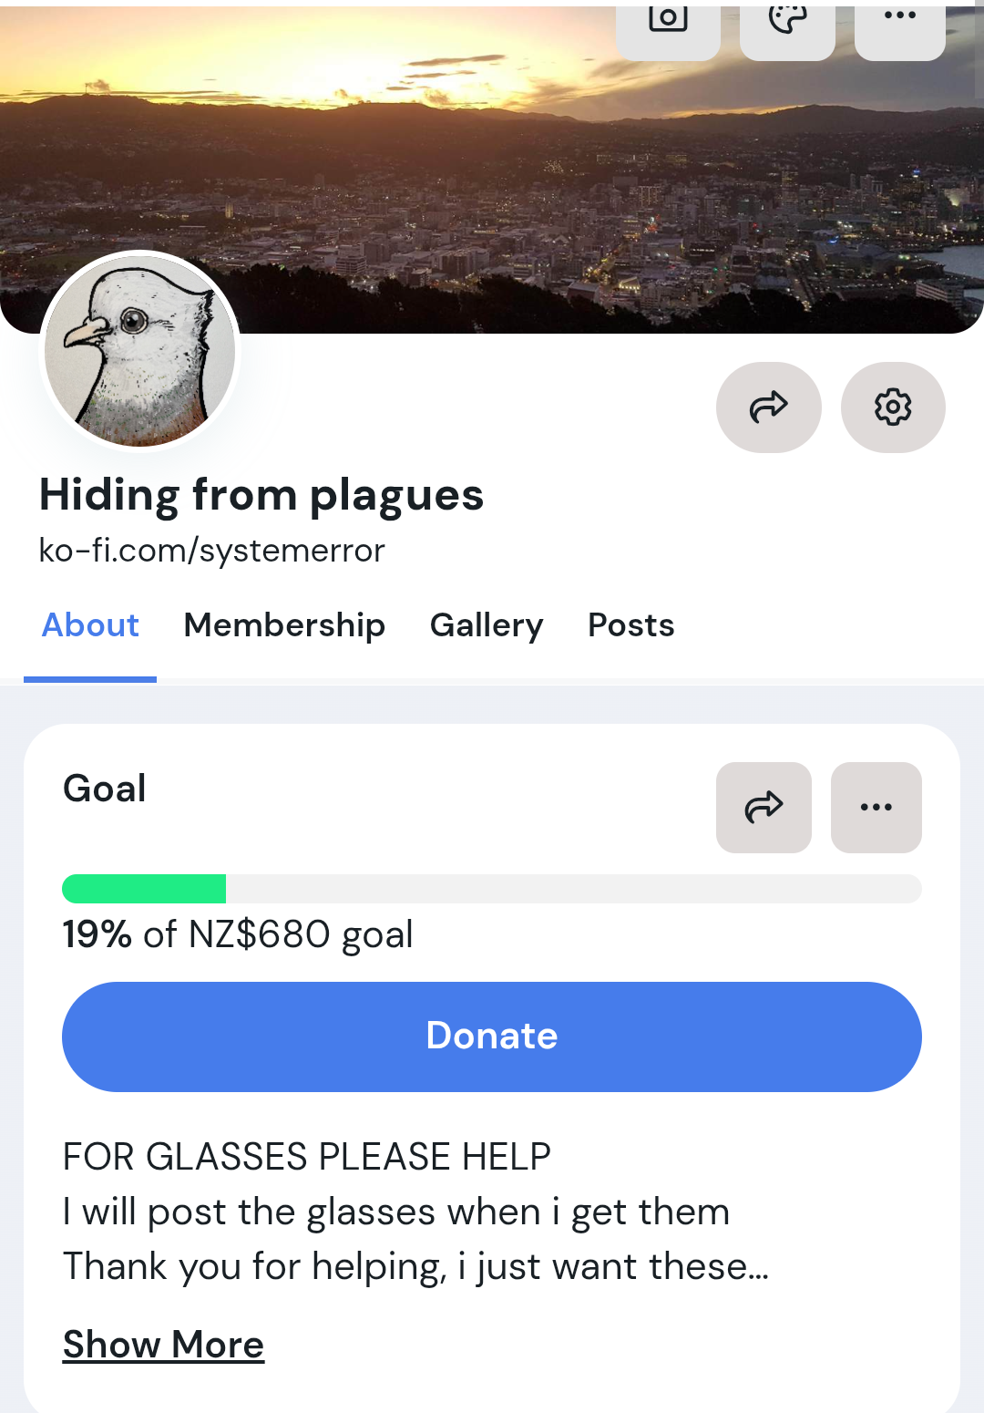Switch to the Membership tab
984x1413 pixels.
284,625
